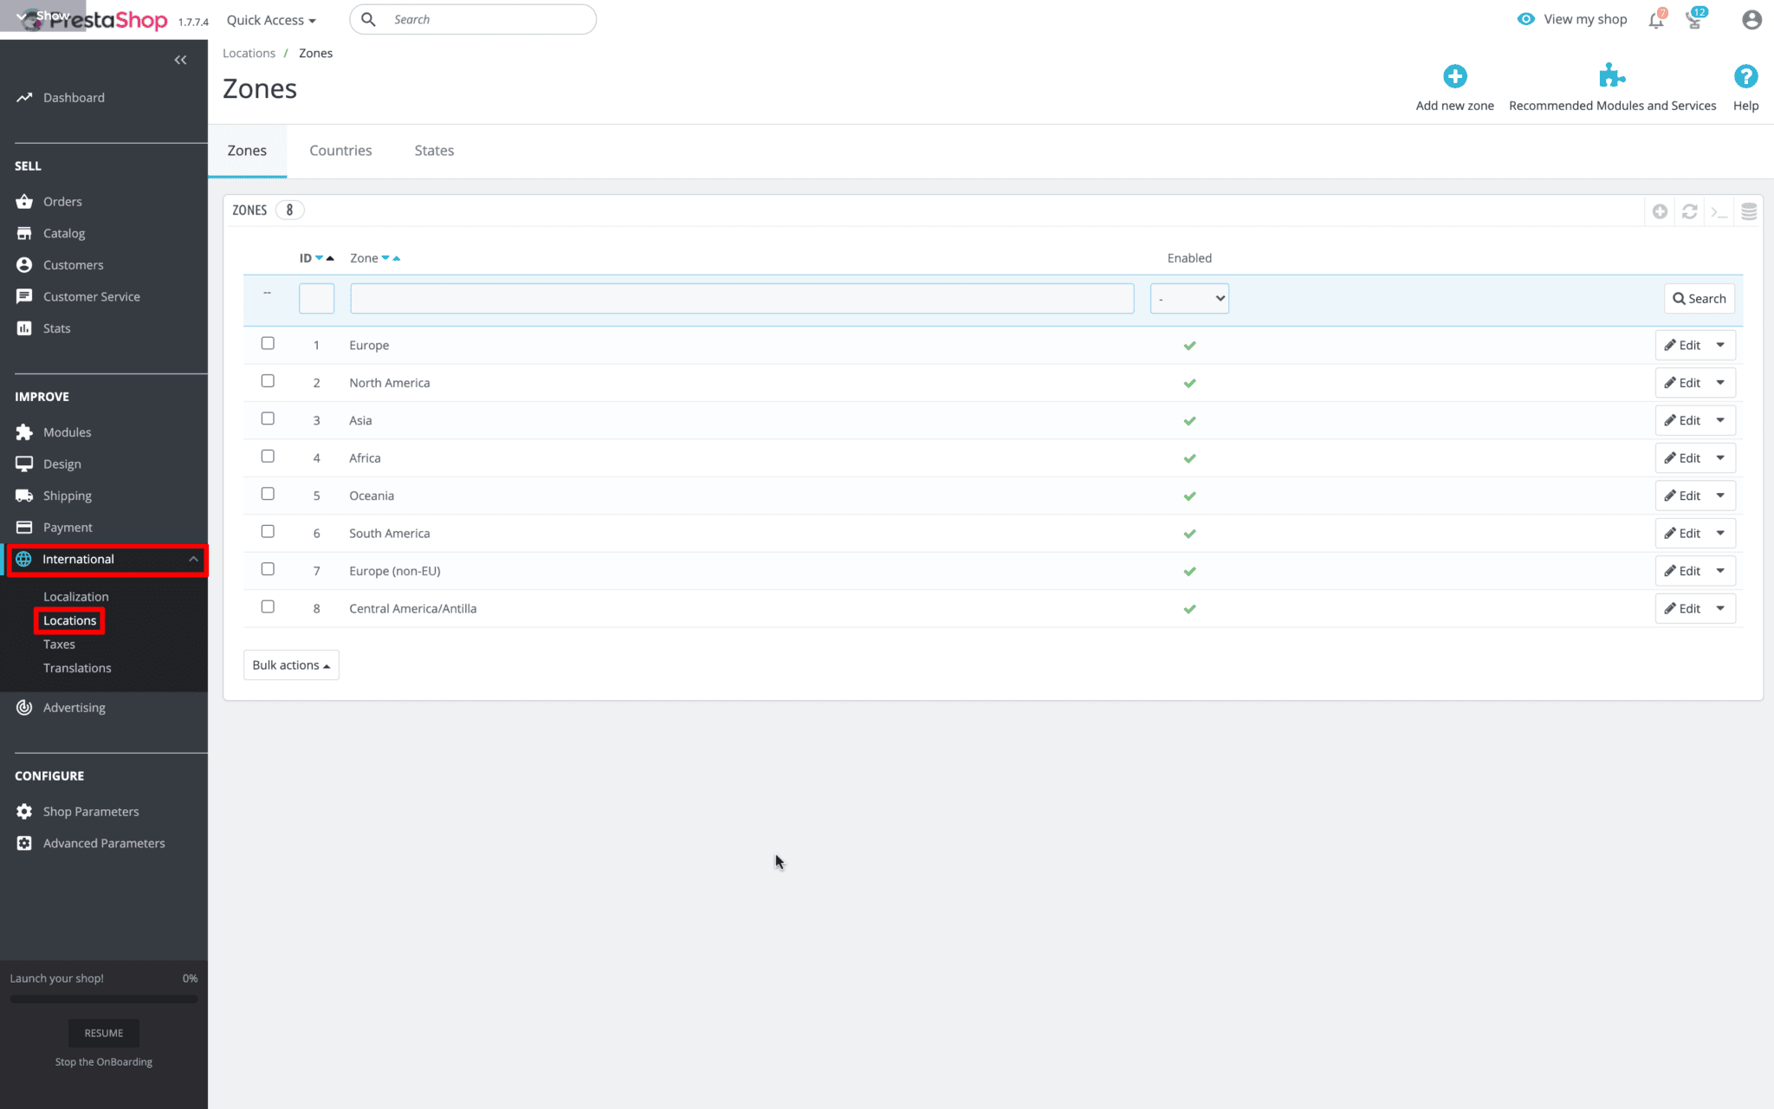Open the Bulk actions dropdown
This screenshot has height=1109, width=1774.
pos(291,665)
